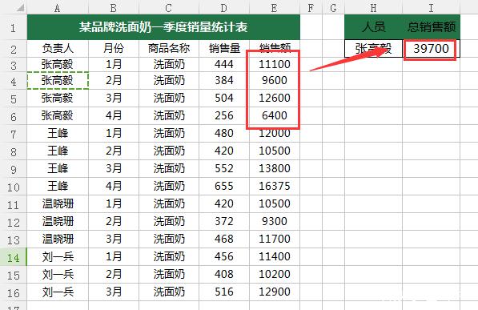
Task: Select row 1 header
Action: click(x=14, y=27)
